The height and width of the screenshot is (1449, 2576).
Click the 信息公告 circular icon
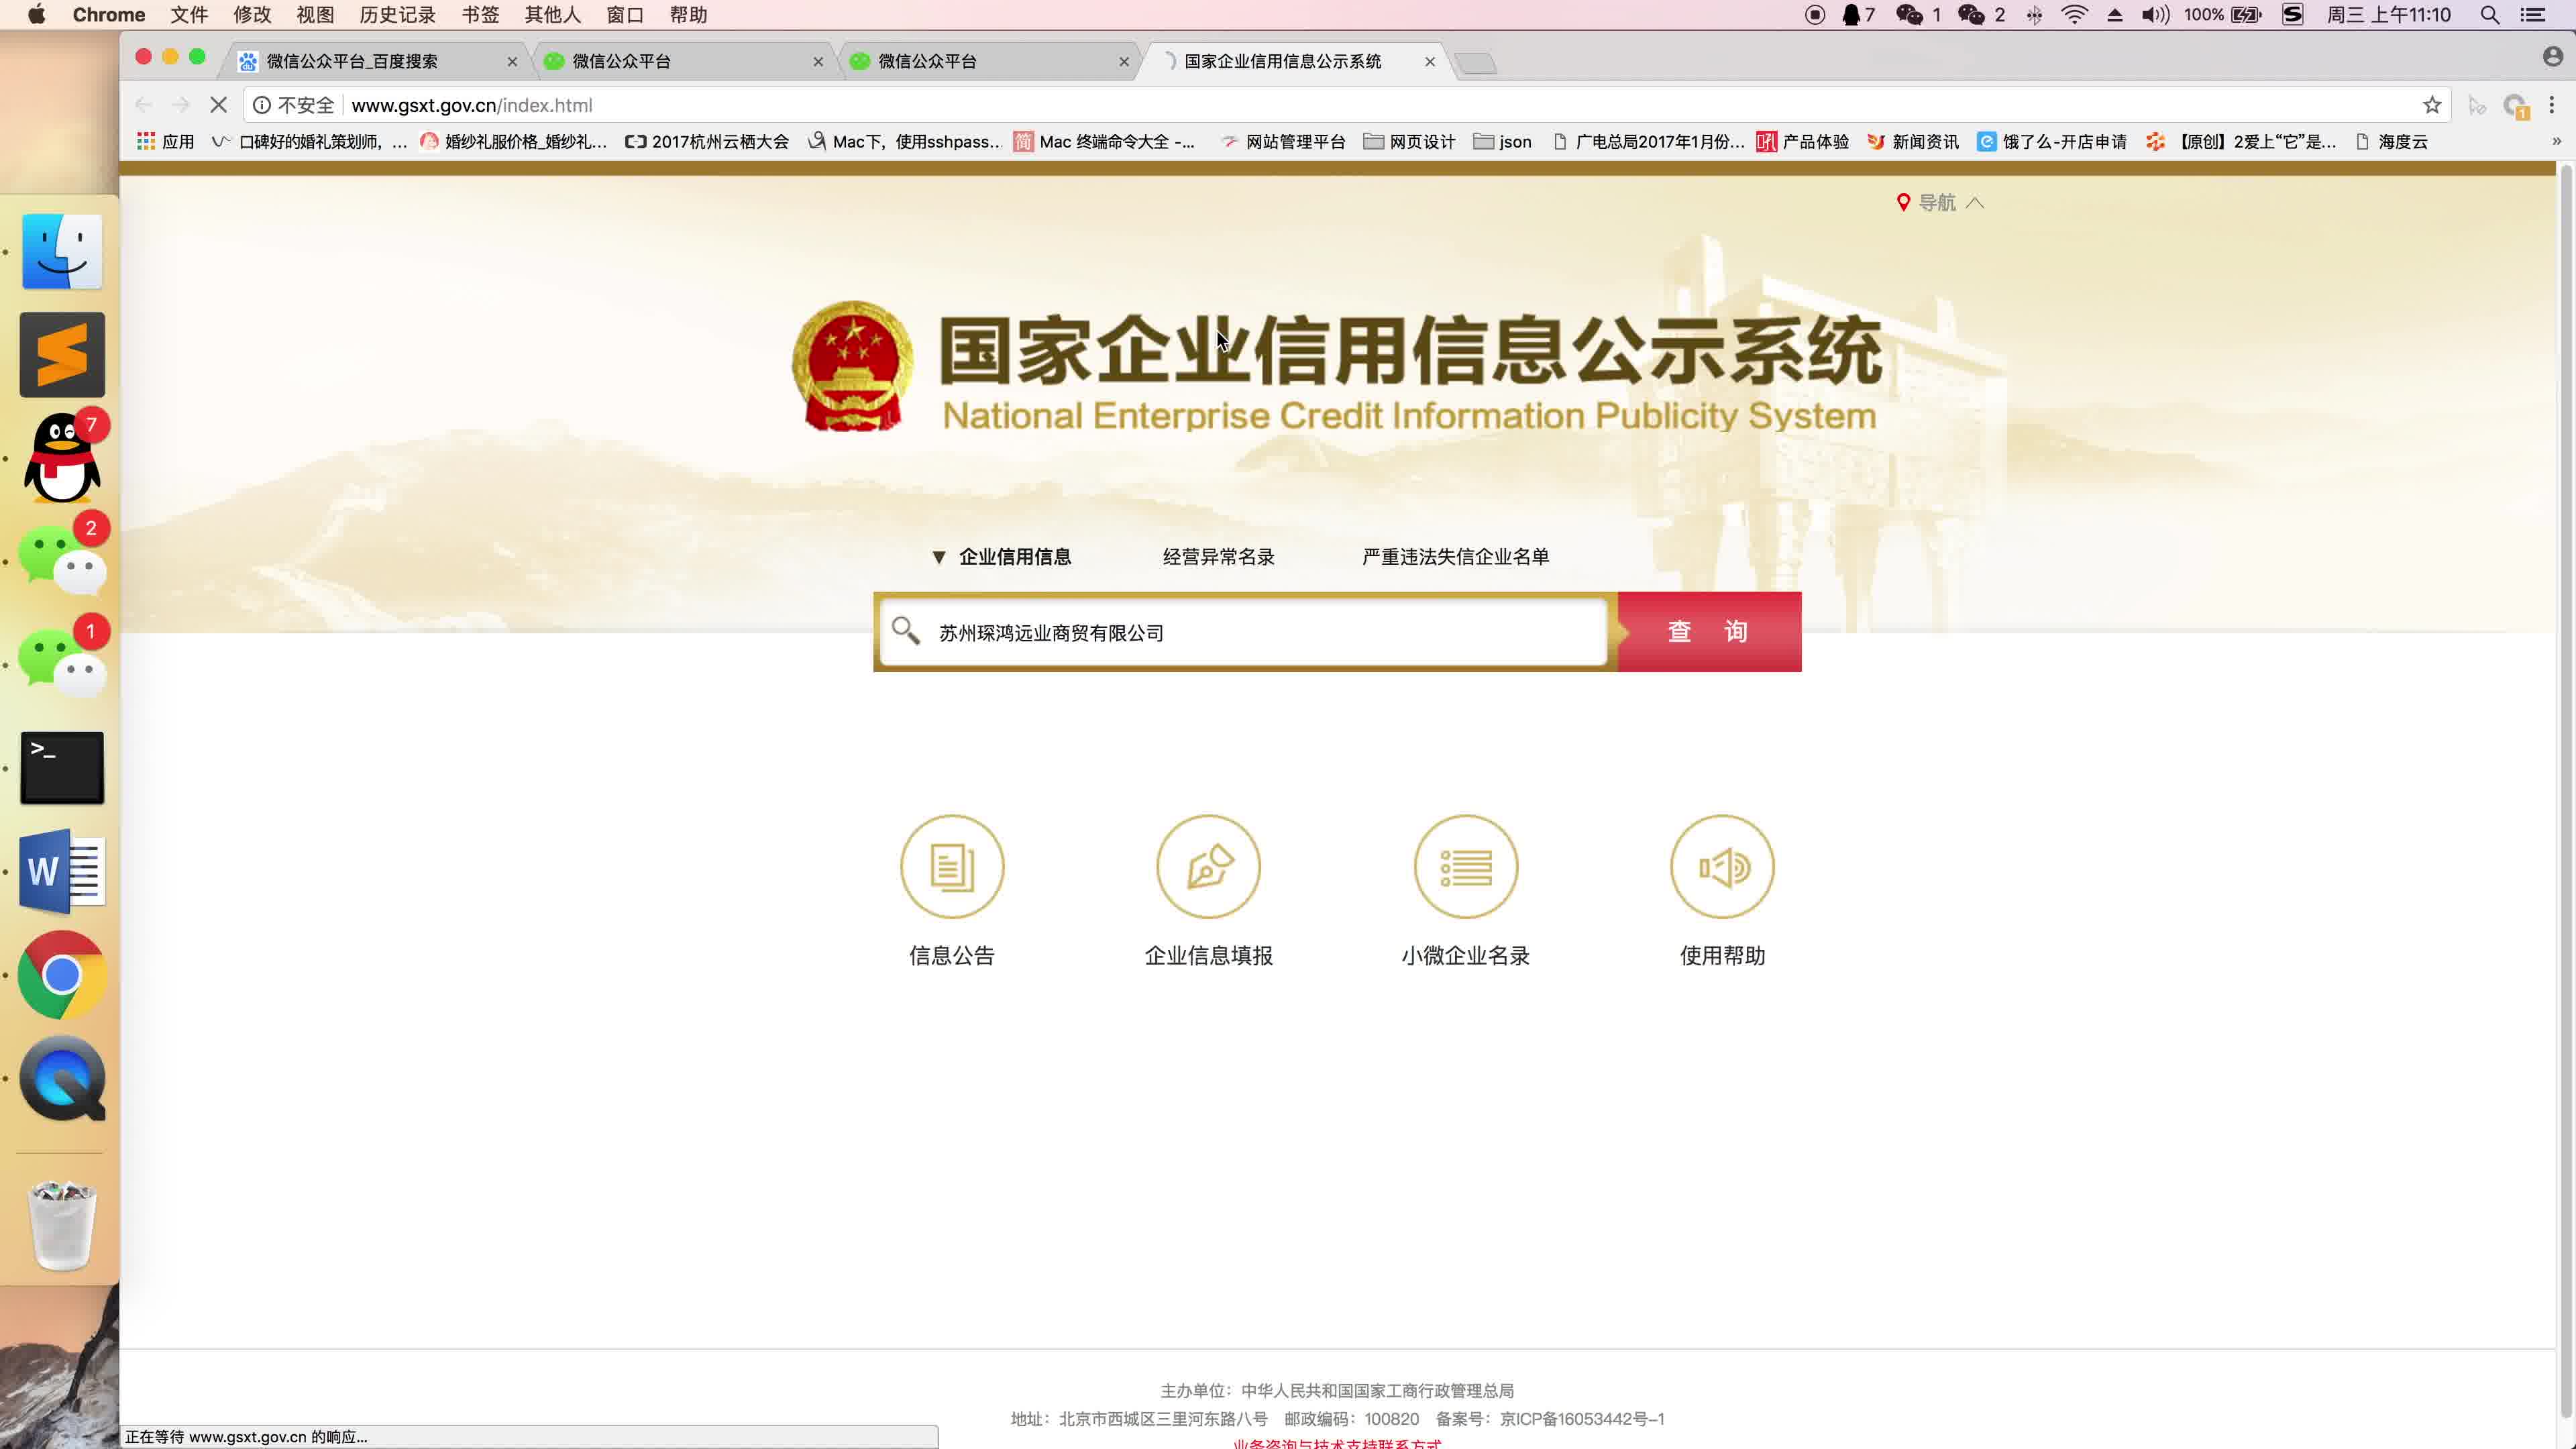[951, 866]
